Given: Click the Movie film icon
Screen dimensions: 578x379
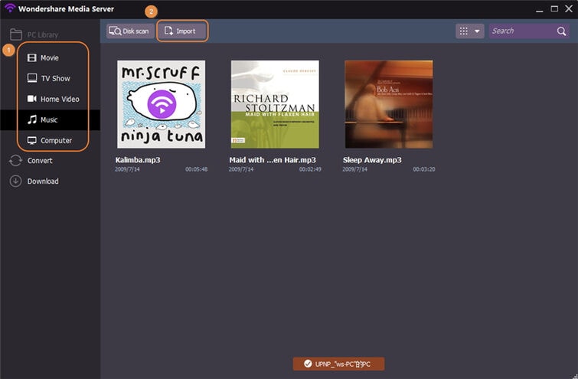Looking at the screenshot, I should coord(31,58).
